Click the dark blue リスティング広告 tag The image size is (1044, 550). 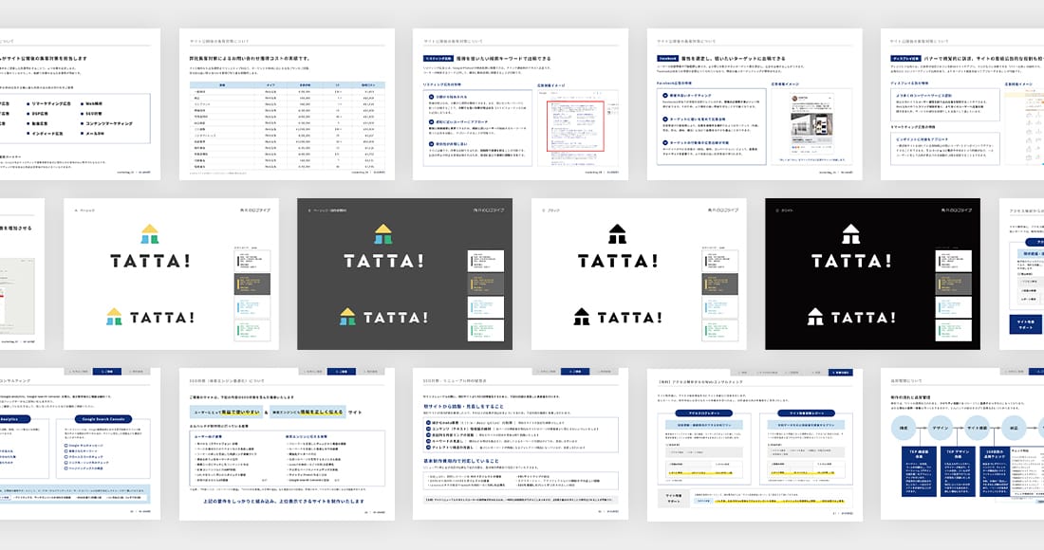point(438,59)
